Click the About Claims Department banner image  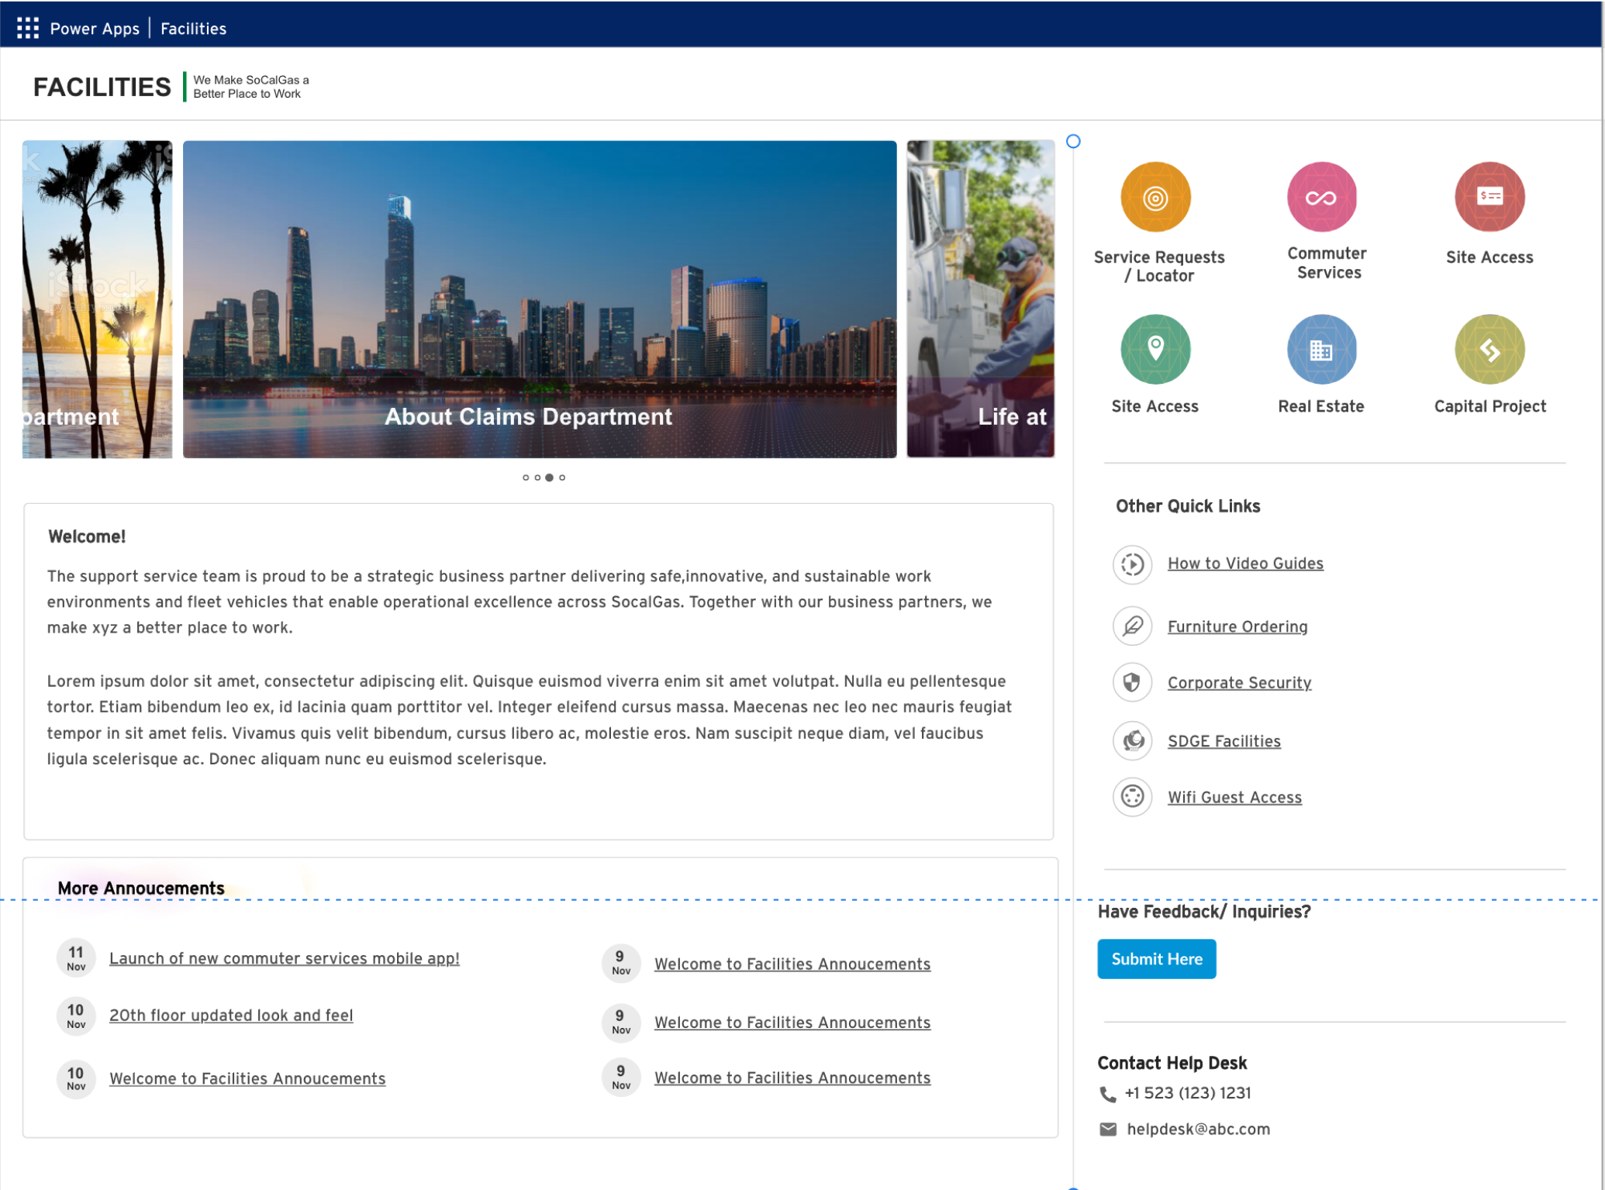pos(539,298)
